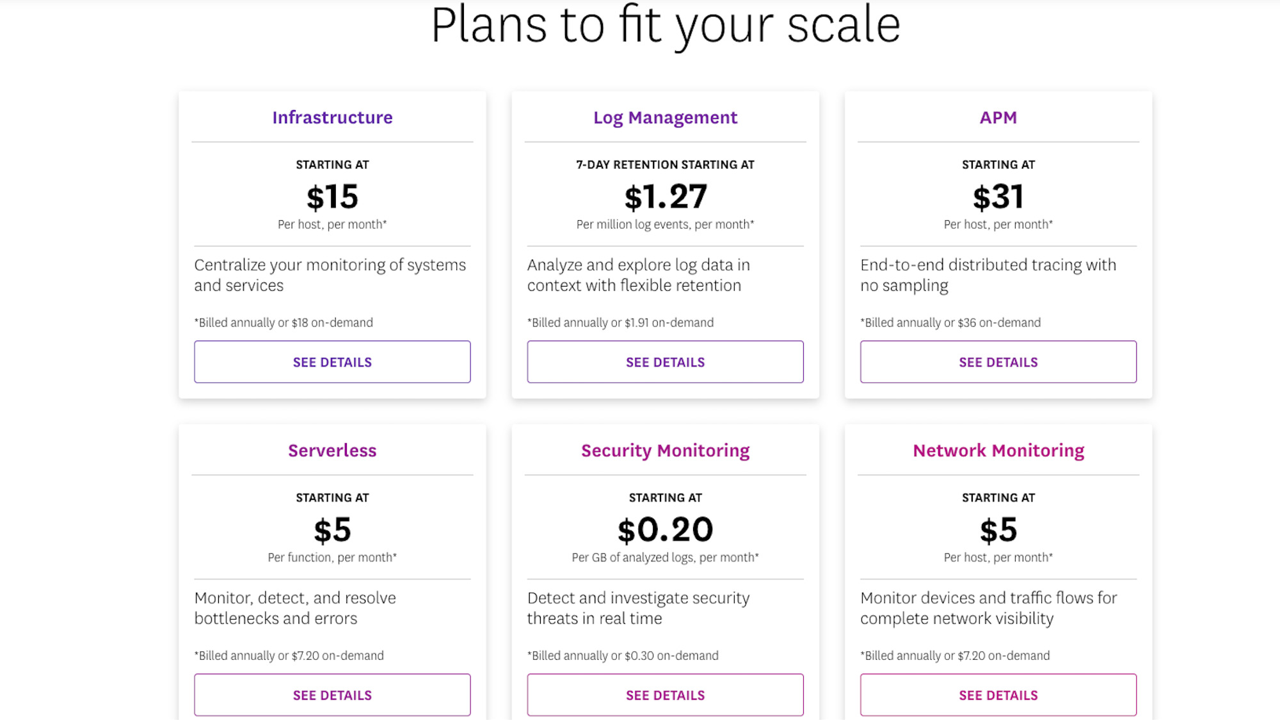Click the $0.20 Security Monitoring price
This screenshot has height=720, width=1280.
pos(665,531)
